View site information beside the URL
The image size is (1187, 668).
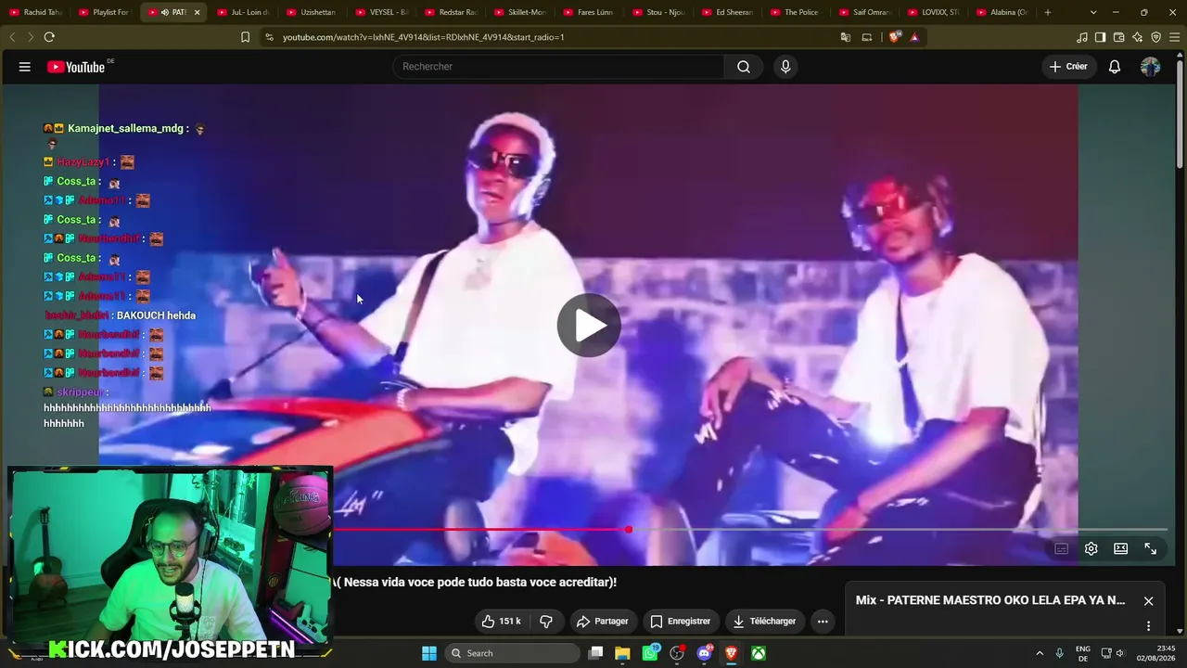coord(269,37)
